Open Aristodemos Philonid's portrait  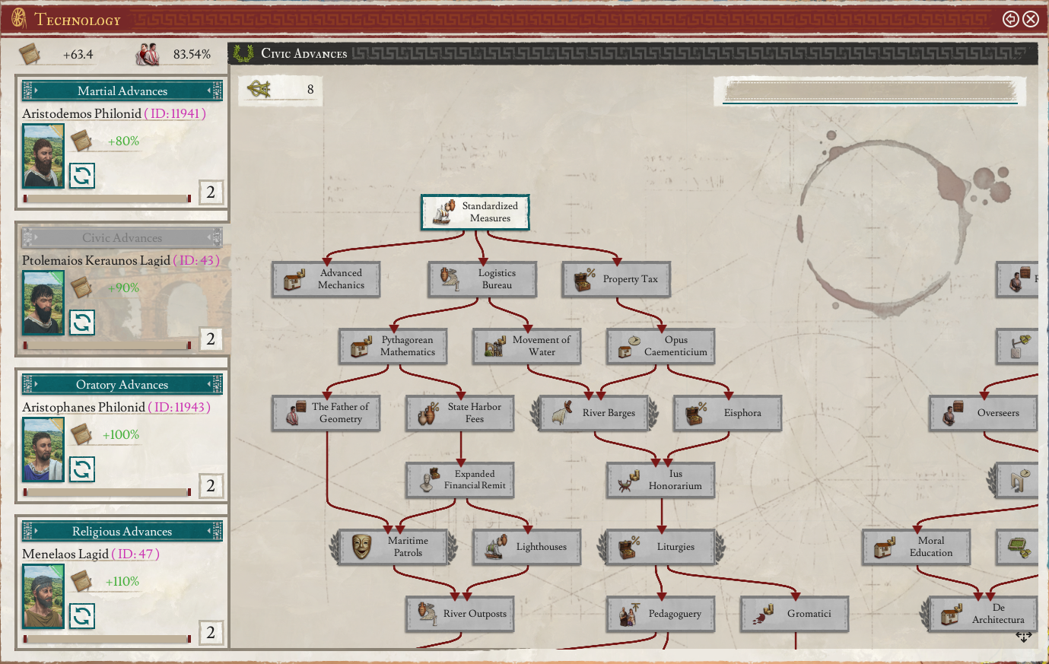(x=43, y=156)
